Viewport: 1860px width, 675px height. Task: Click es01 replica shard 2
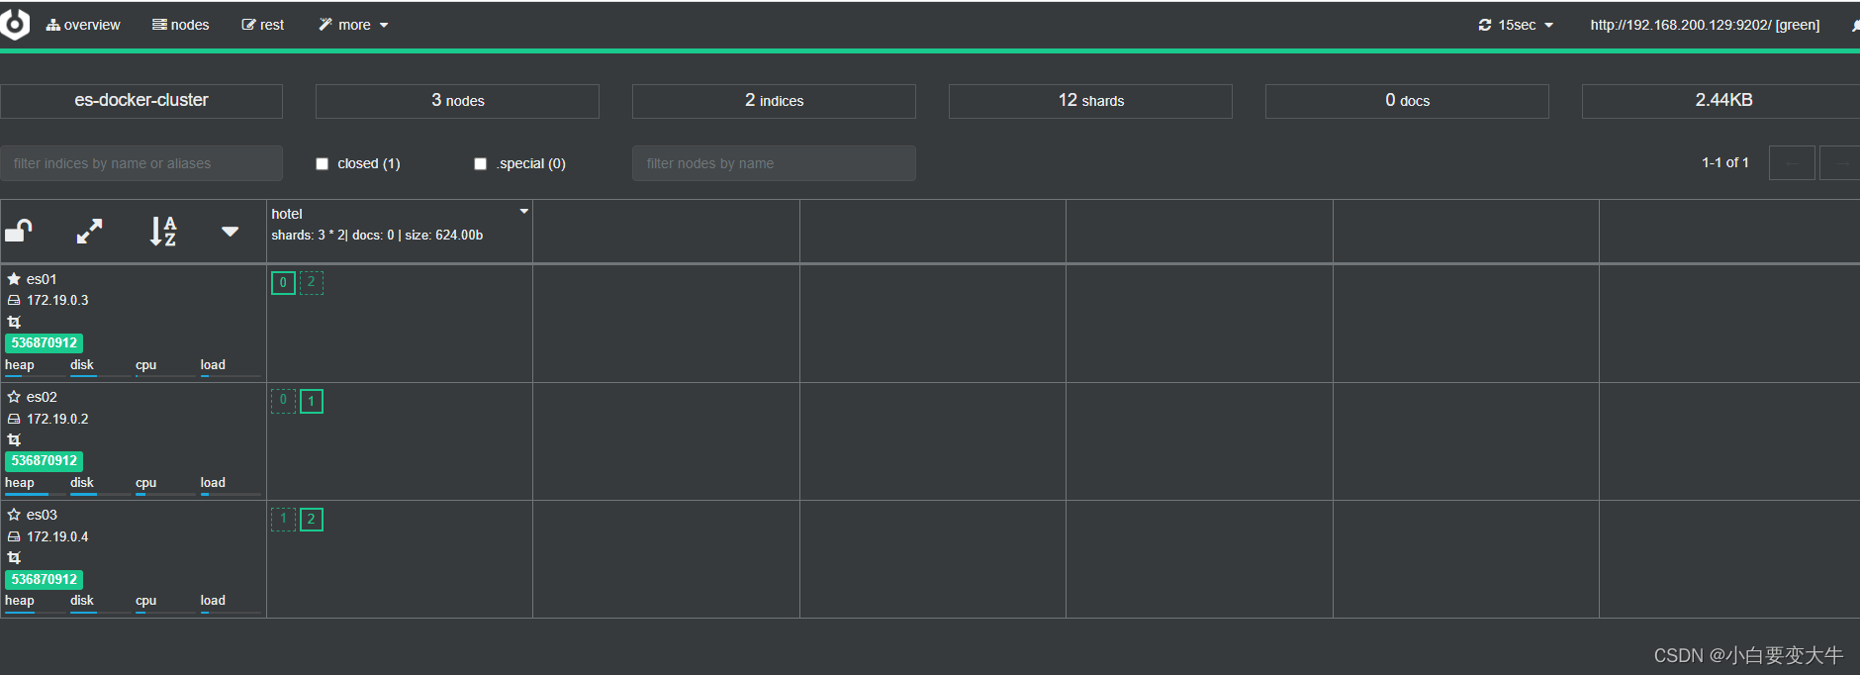(x=312, y=283)
